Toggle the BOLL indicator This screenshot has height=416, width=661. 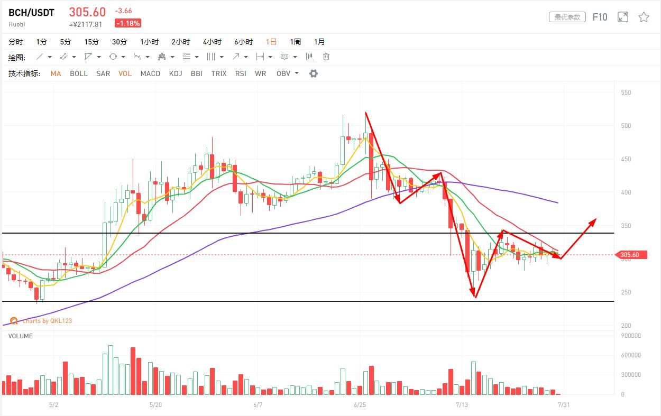tap(79, 73)
